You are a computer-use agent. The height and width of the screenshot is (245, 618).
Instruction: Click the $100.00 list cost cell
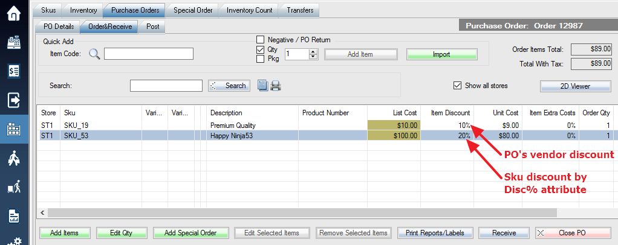click(394, 136)
